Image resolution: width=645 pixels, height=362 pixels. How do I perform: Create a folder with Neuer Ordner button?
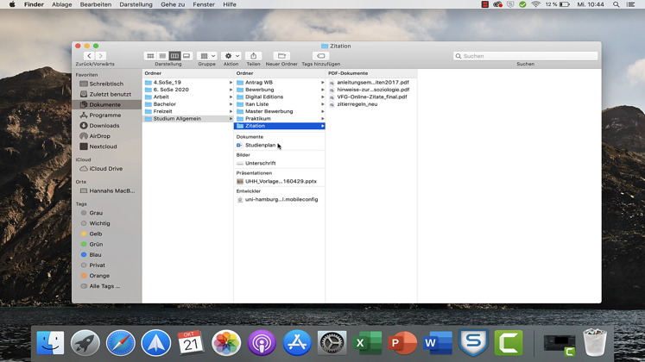tap(281, 56)
